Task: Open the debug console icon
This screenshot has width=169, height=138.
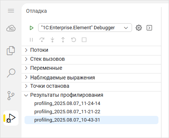Action: point(149,28)
